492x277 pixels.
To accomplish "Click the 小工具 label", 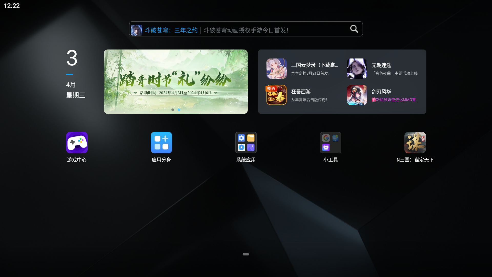I will (x=331, y=160).
